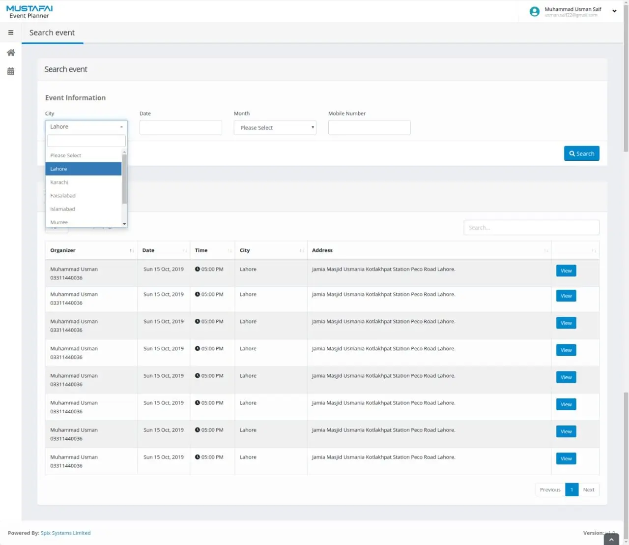Sort table by City column arrows
This screenshot has width=629, height=545.
(x=301, y=251)
